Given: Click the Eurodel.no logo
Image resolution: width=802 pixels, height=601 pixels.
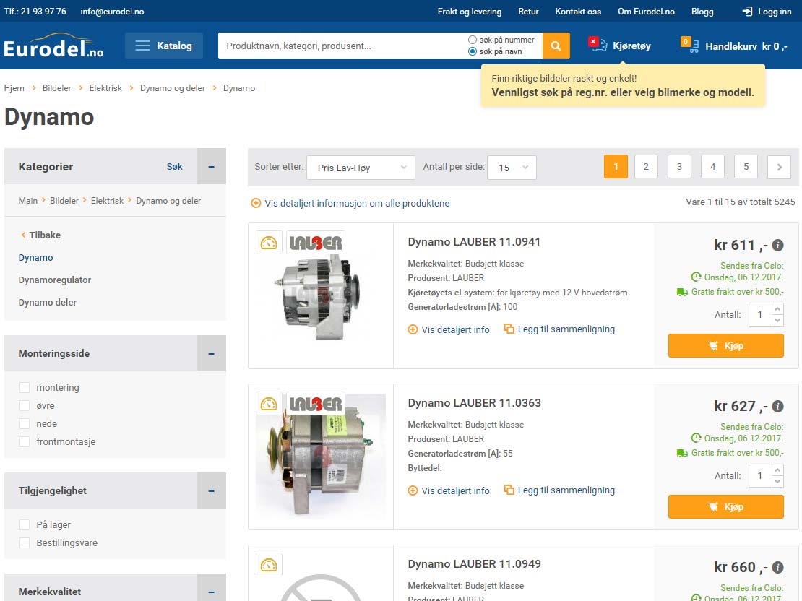Looking at the screenshot, I should (x=53, y=46).
